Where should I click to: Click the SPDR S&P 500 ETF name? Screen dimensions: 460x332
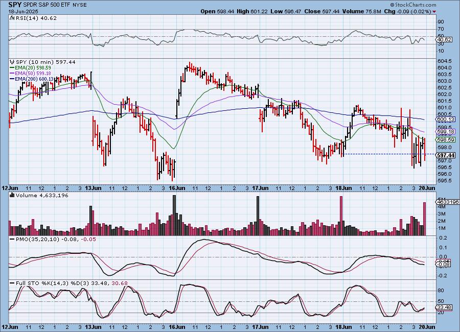(x=47, y=5)
